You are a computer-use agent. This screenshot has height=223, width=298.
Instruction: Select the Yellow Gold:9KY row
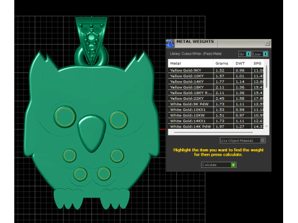216,71
